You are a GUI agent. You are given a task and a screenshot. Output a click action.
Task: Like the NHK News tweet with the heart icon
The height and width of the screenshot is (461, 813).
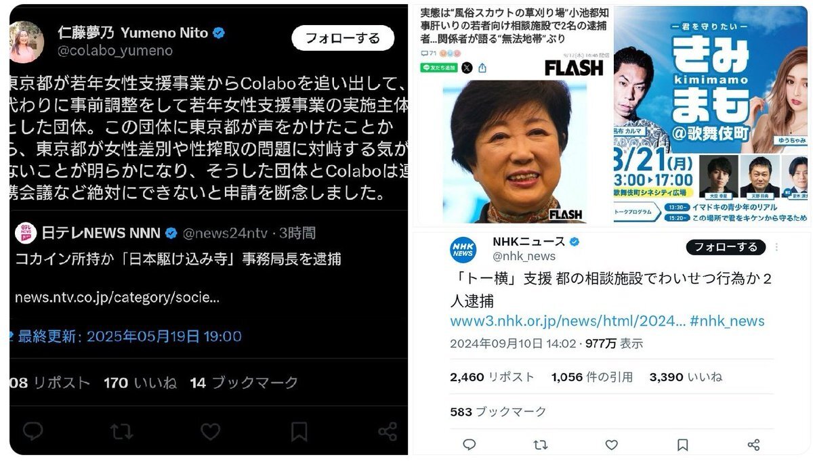[611, 445]
